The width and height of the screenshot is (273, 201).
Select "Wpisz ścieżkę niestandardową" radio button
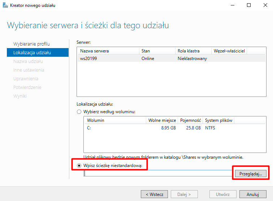click(79, 166)
